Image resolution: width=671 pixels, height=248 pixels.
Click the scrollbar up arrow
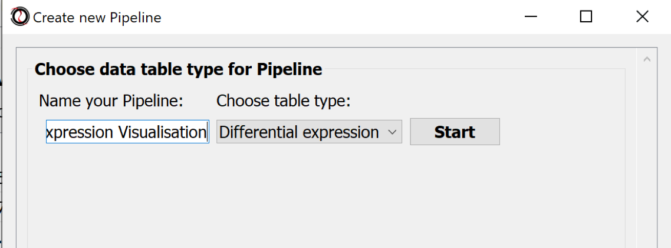tap(647, 59)
